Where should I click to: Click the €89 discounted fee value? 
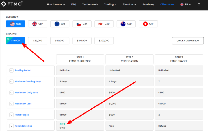coord(62,124)
